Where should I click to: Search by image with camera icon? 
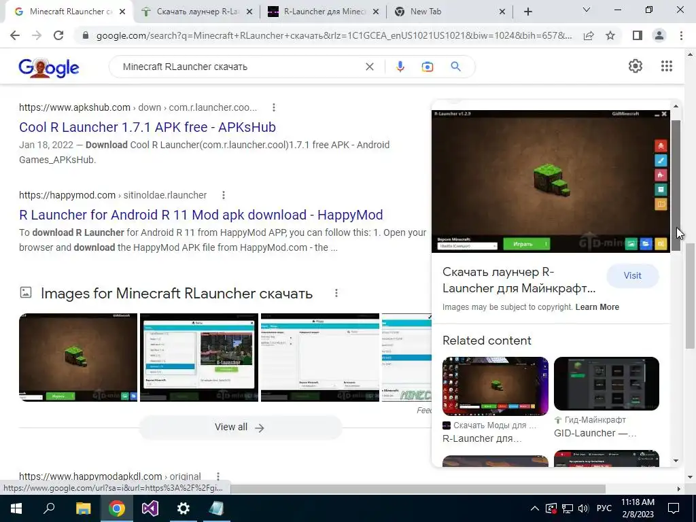pyautogui.click(x=427, y=67)
